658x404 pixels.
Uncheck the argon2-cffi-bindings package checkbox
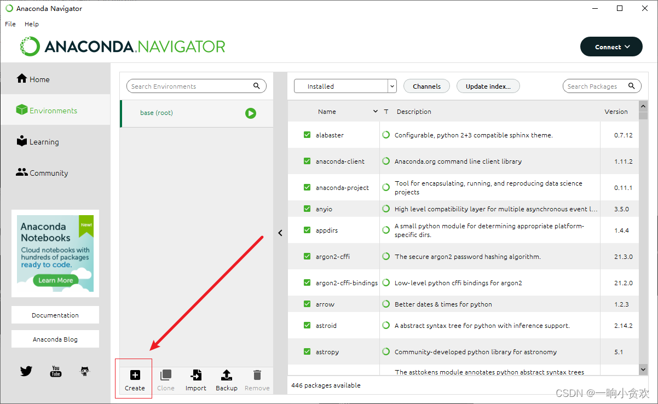point(307,282)
